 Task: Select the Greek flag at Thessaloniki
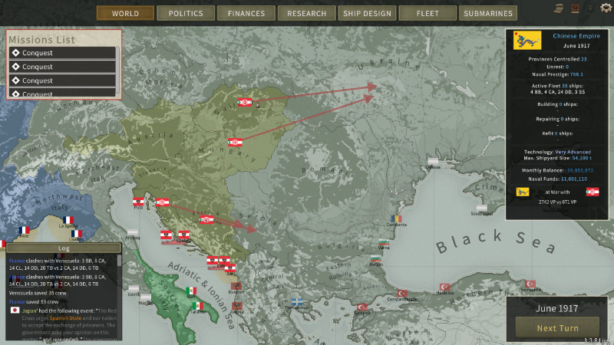pyautogui.click(x=297, y=302)
